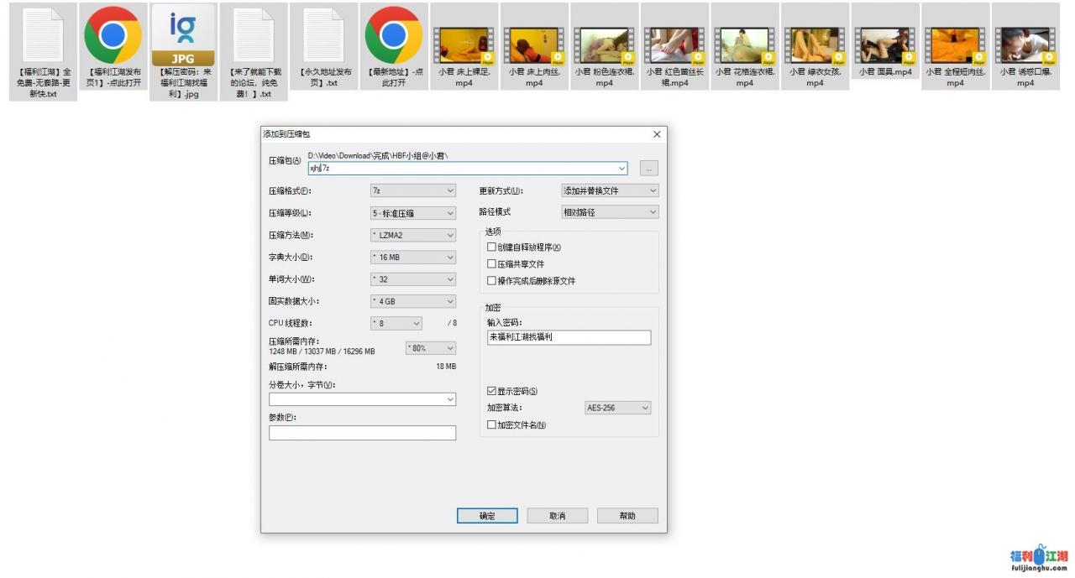This screenshot has width=1075, height=578.
Task: Click the first text file icon in the row
Action: (43, 35)
